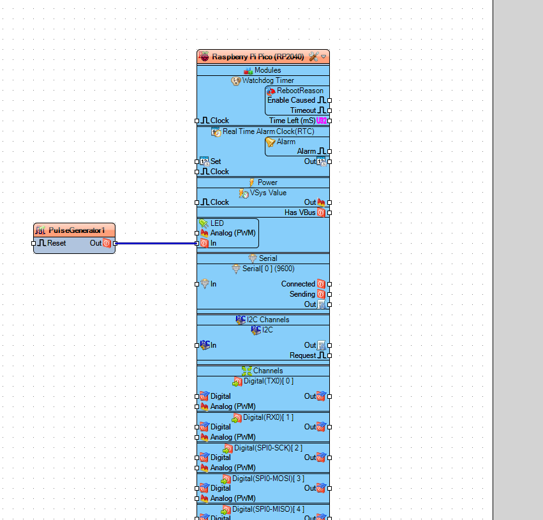
Task: Select the Power section lightning icon
Action: [253, 182]
